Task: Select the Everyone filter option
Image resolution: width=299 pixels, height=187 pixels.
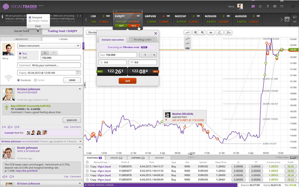Action: pos(30,17)
